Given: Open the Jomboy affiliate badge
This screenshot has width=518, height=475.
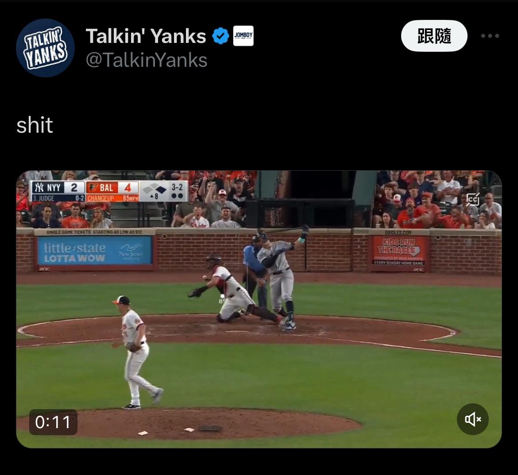Looking at the screenshot, I should [x=244, y=36].
